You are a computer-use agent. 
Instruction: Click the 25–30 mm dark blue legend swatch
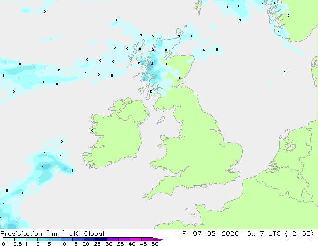101,239
